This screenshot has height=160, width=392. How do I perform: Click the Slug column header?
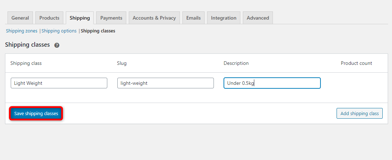(122, 63)
